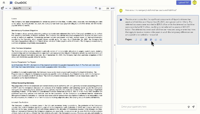Click the ChatDOC logo icon
The width and height of the screenshot is (200, 114).
click(11, 3)
